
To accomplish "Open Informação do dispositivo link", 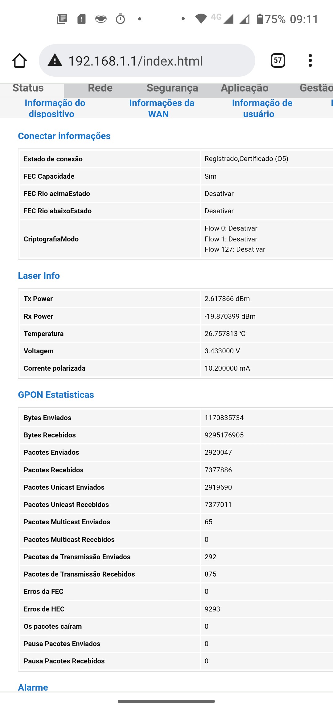I will (x=55, y=108).
